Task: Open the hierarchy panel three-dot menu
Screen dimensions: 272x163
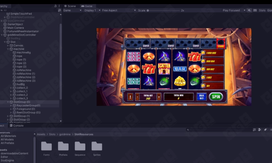Action: pos(60,6)
